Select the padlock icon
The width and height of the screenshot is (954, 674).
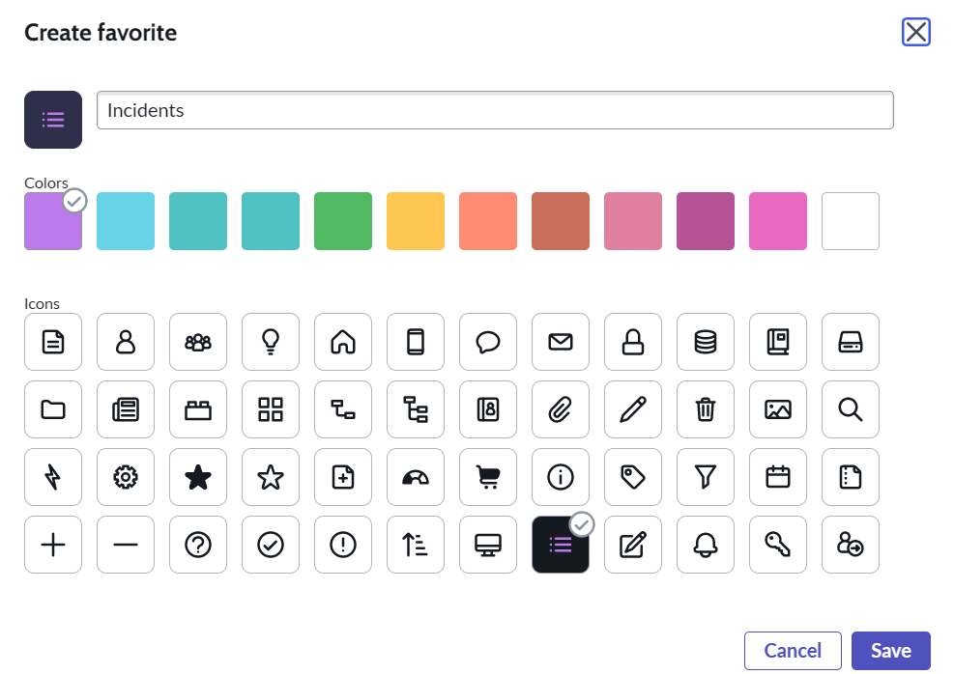point(633,342)
